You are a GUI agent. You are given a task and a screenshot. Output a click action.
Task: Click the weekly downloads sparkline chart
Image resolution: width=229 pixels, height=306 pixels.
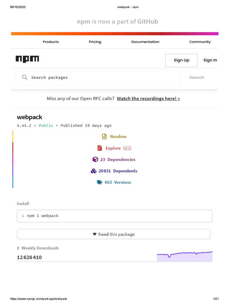[185, 256]
